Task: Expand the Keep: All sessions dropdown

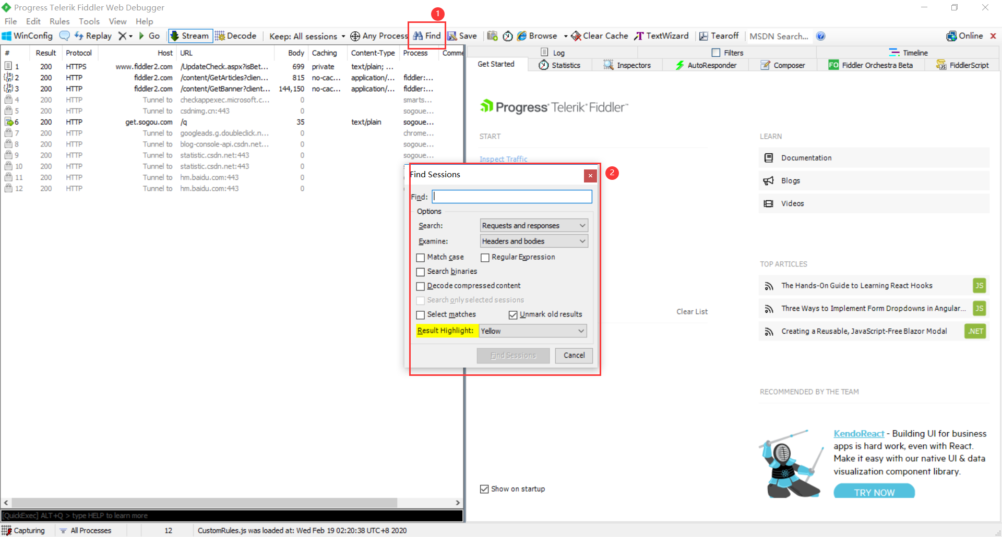Action: coord(307,36)
